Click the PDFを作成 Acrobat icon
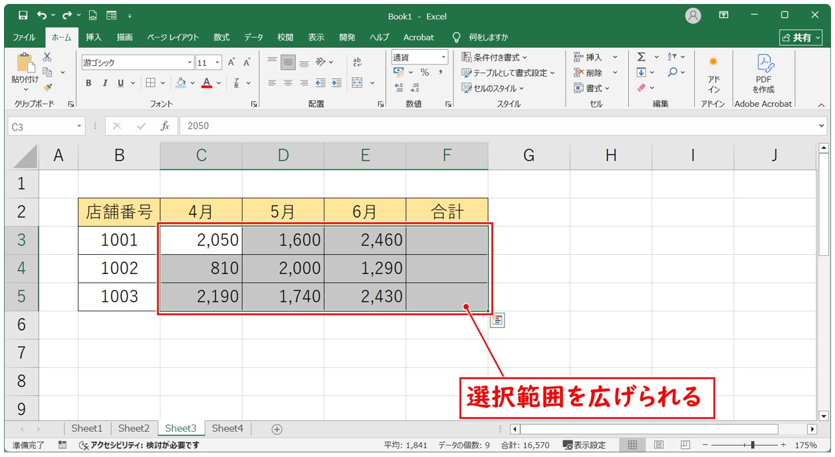Screen dimensions: 835x457 pyautogui.click(x=763, y=73)
